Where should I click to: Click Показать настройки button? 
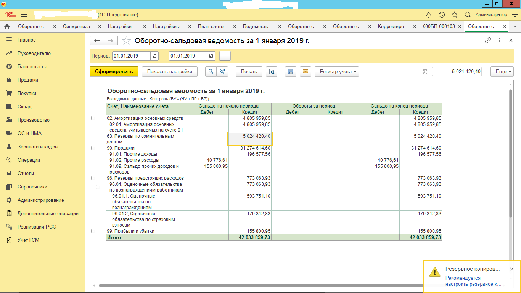coord(170,71)
